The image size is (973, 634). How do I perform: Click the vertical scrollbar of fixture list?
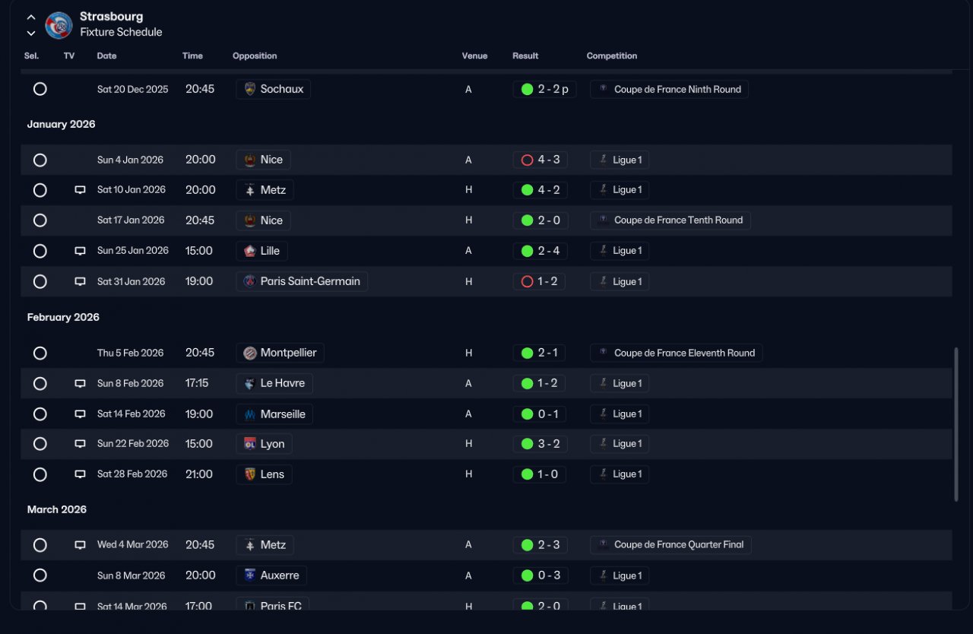[x=956, y=425]
